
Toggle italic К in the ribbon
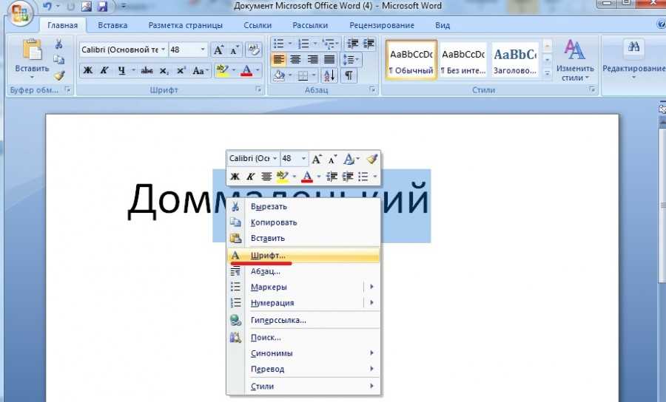click(104, 71)
